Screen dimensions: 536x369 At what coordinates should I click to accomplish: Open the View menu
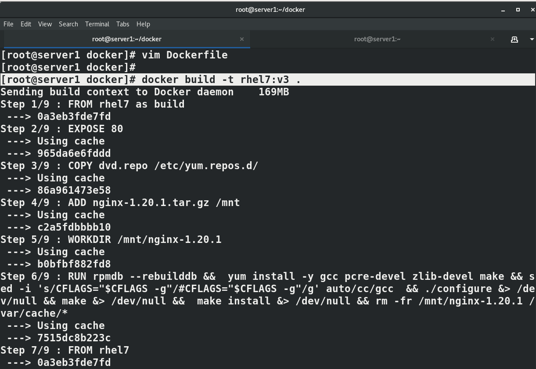[45, 24]
